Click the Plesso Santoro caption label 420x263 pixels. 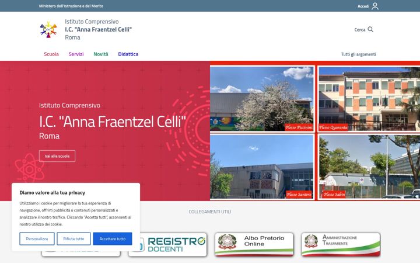point(299,194)
